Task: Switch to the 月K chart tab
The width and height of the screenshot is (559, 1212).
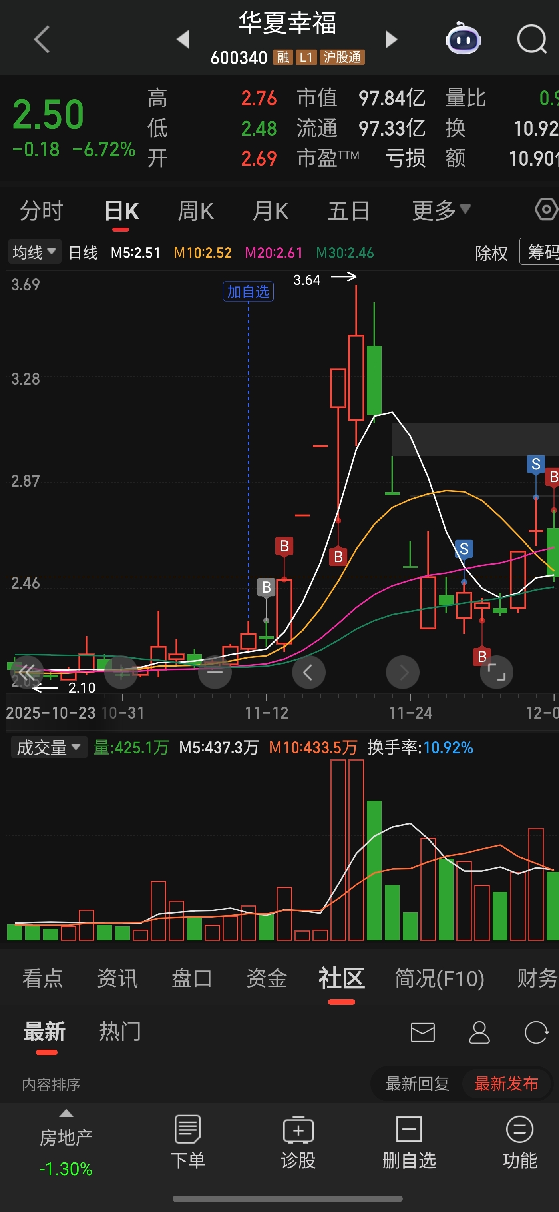Action: [x=271, y=210]
